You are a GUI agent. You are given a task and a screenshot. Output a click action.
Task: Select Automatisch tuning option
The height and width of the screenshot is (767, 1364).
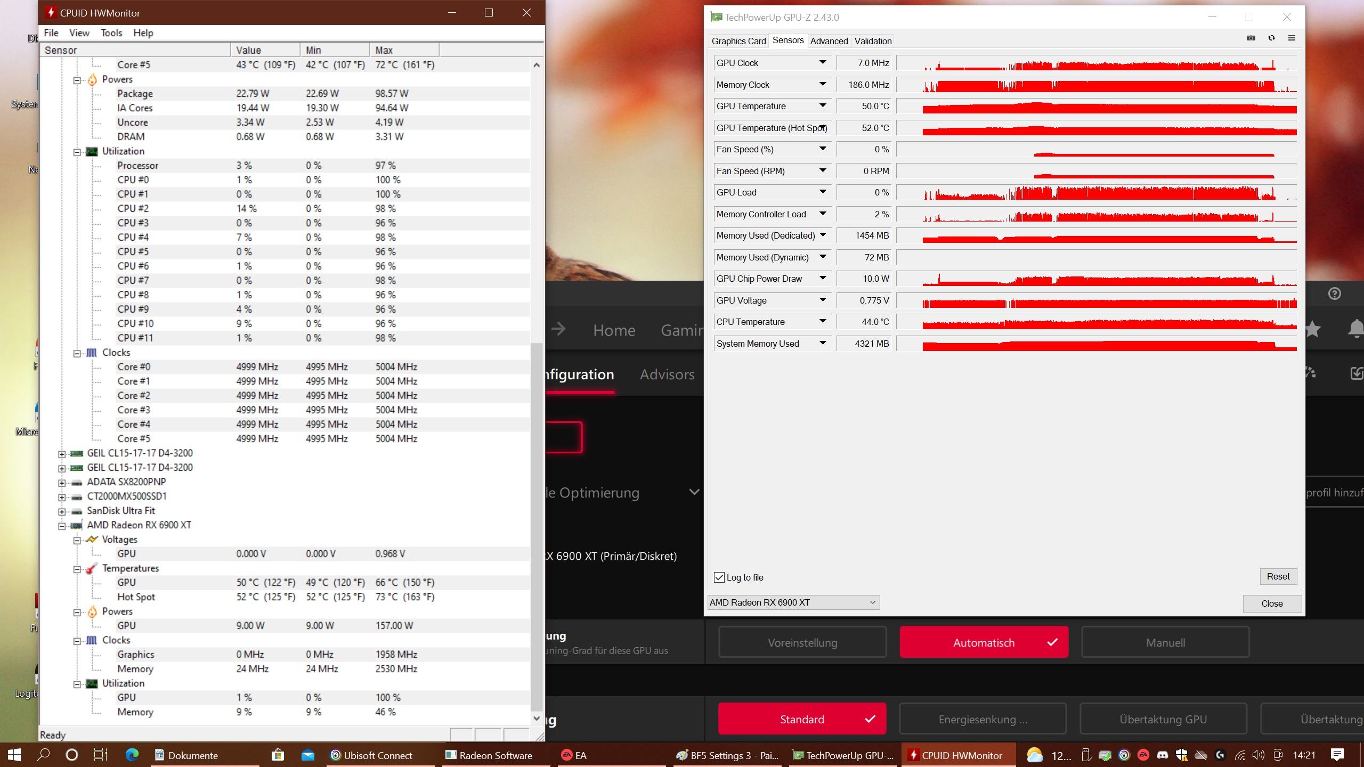[x=984, y=642]
